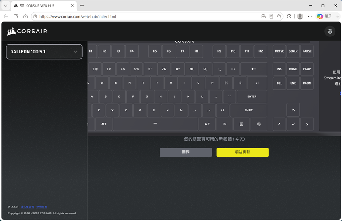
Task: Click the gray 關閉 close button
Action: coord(185,152)
